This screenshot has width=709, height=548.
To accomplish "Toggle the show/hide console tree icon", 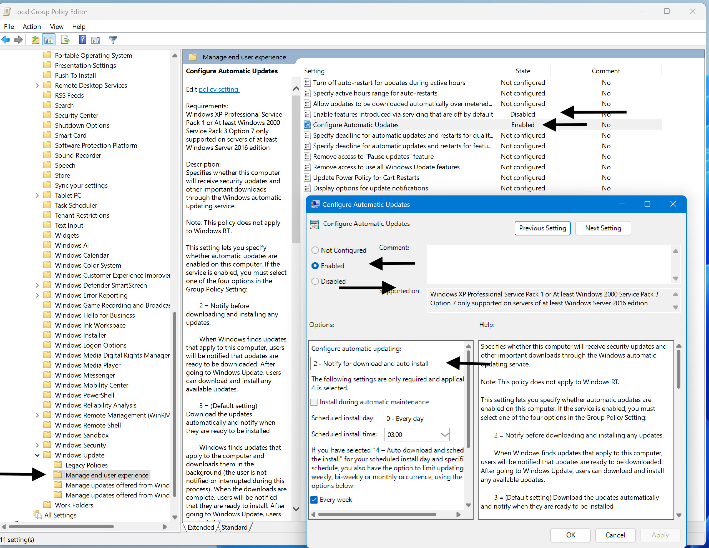I will pos(49,39).
